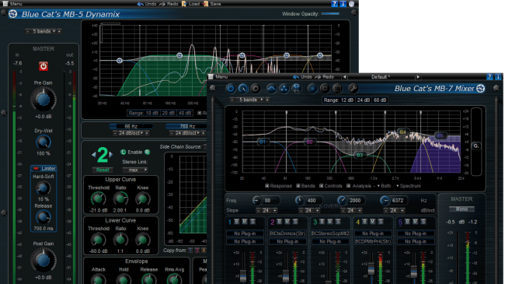This screenshot has height=284, width=505.
Task: Open the MB-5 Dynamix Menu
Action: [13, 4]
